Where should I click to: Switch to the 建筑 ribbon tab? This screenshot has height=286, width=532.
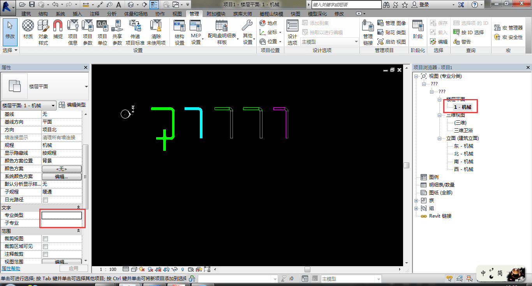tap(26, 14)
